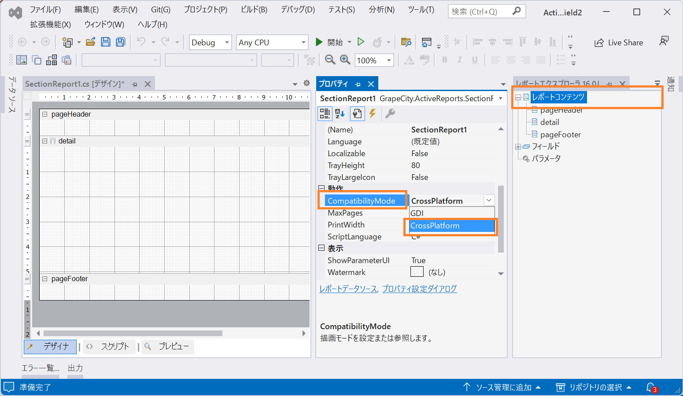Open the 100% zoom dropdown
Viewport: 683px width, 396px height.
click(x=389, y=60)
